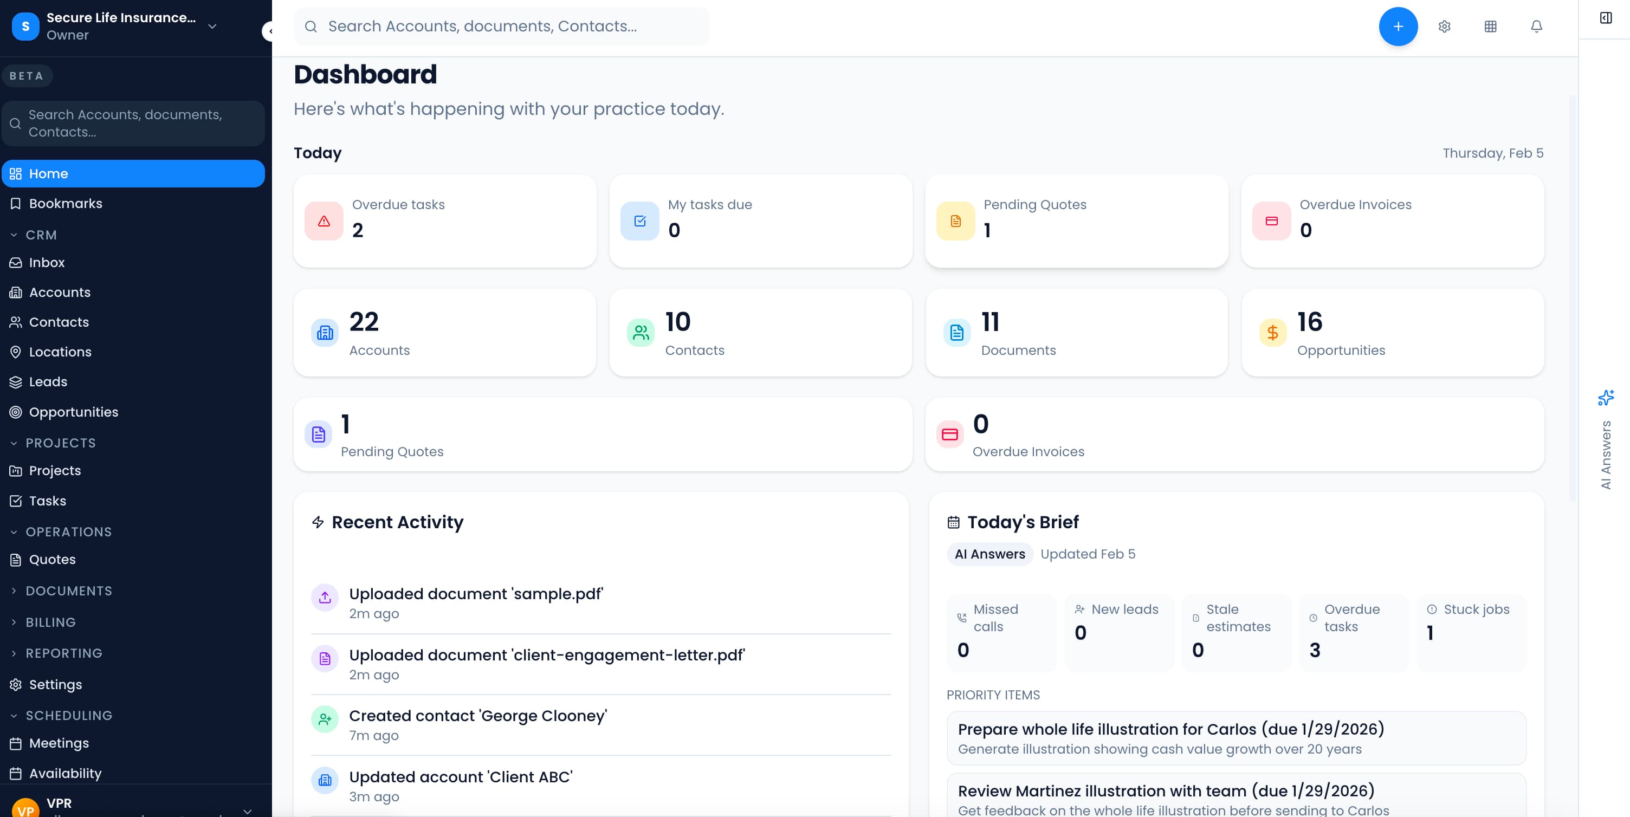
Task: Click the Opportunities dollar icon card
Action: (x=1272, y=333)
